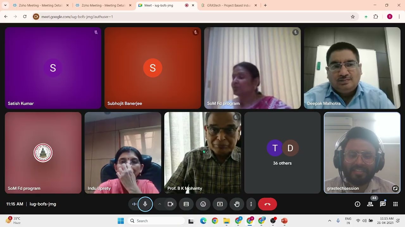405x227 pixels.
Task: Click the Windows taskbar Search box
Action: coord(156,221)
